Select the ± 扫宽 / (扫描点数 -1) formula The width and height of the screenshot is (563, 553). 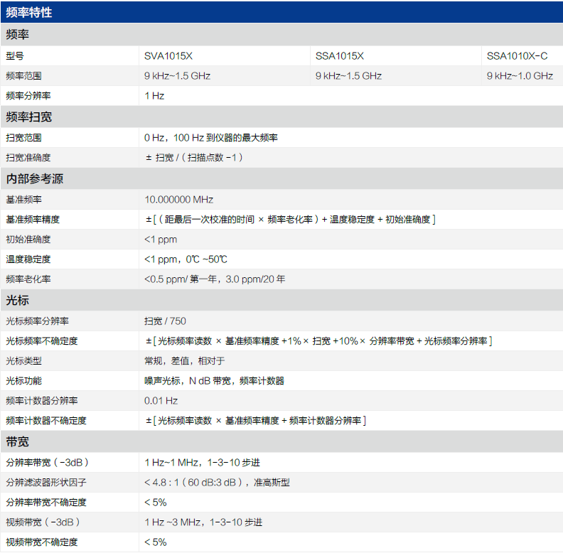(194, 157)
